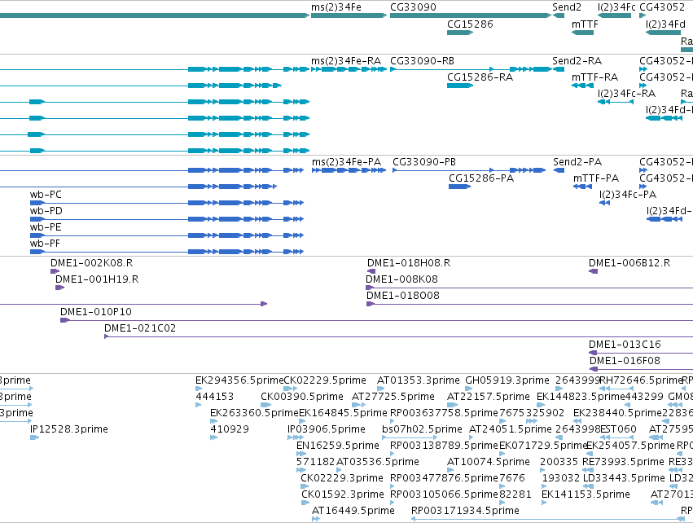The width and height of the screenshot is (693, 523).
Task: Select the 193032 EST label
Action: click(x=561, y=478)
